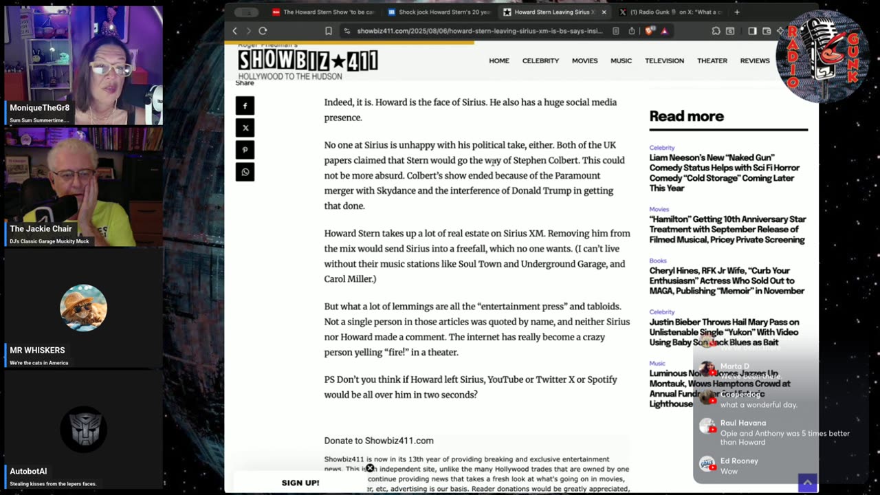Share article on Pinterest
The width and height of the screenshot is (880, 495).
pyautogui.click(x=245, y=150)
